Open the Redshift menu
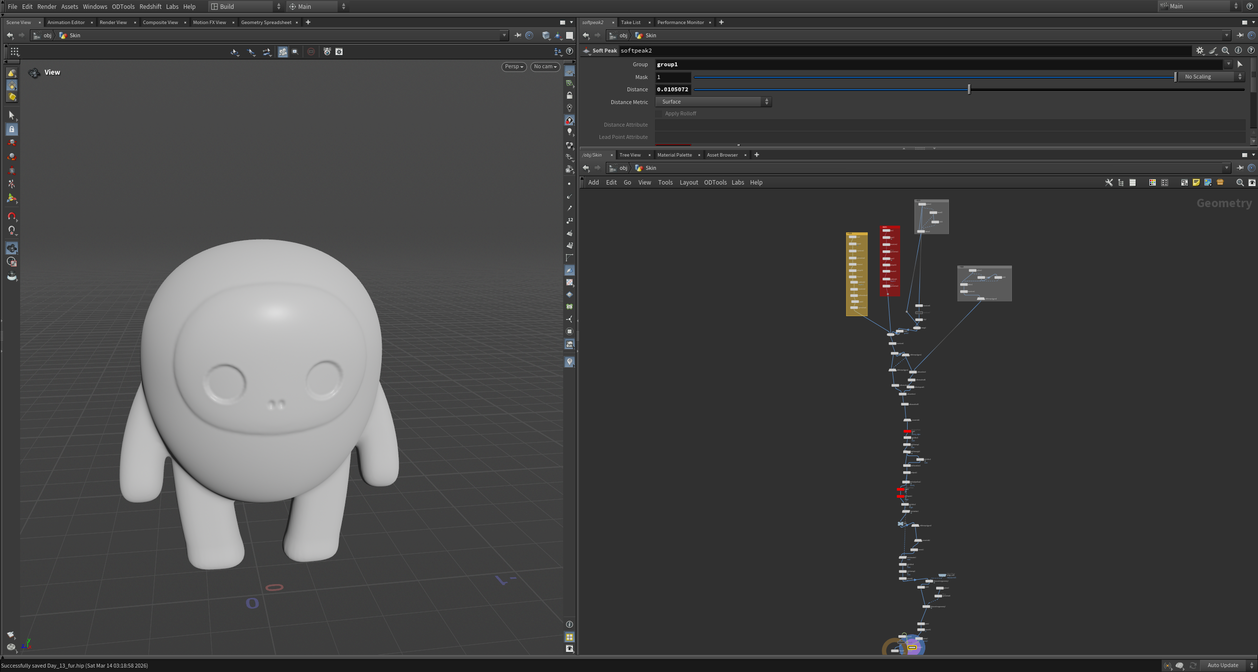 coord(150,6)
